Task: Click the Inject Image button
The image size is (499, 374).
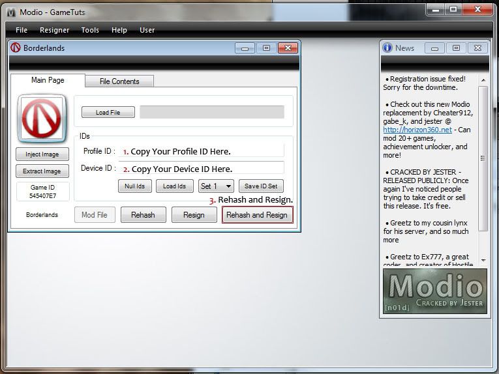Action: pos(42,154)
